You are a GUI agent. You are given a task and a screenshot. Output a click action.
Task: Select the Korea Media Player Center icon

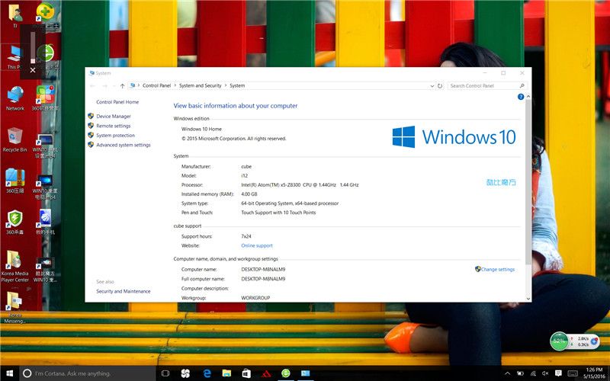[14, 266]
